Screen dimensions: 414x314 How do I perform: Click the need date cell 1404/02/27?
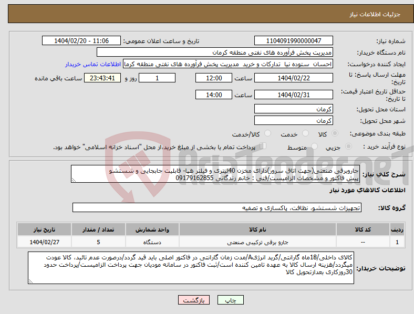[x=44, y=242]
